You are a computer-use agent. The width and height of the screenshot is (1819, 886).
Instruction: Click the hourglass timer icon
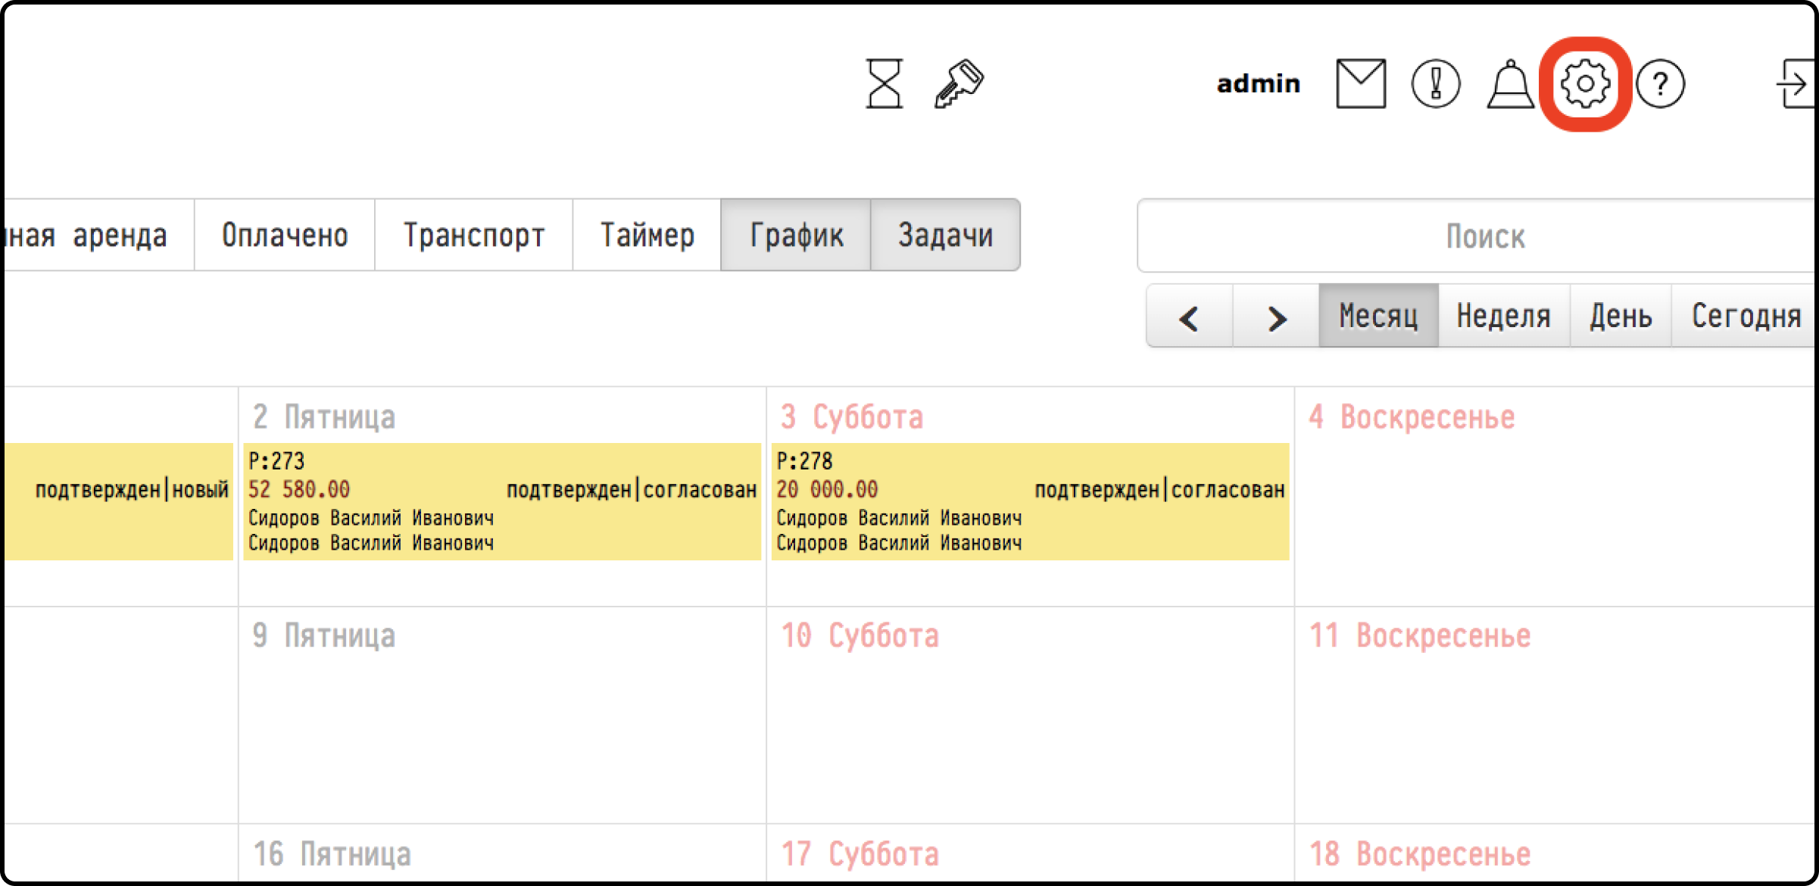pos(884,84)
